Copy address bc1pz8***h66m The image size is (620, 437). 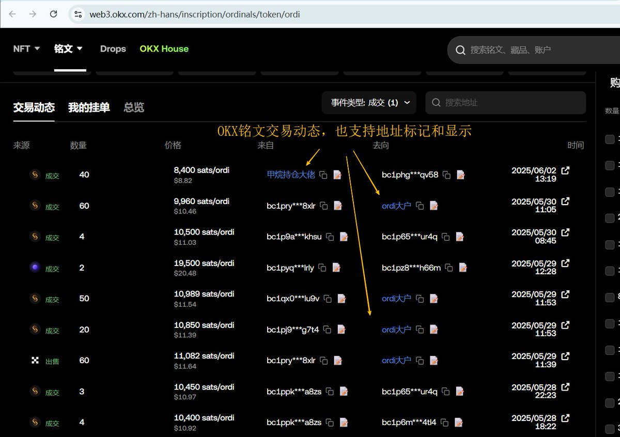tap(449, 268)
